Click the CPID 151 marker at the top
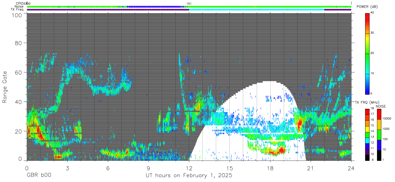Image resolution: width=395 pixels, height=182 pixels. coord(189,4)
